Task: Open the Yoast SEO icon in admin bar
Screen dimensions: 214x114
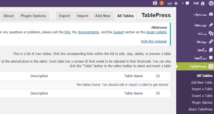Action: point(155,3)
